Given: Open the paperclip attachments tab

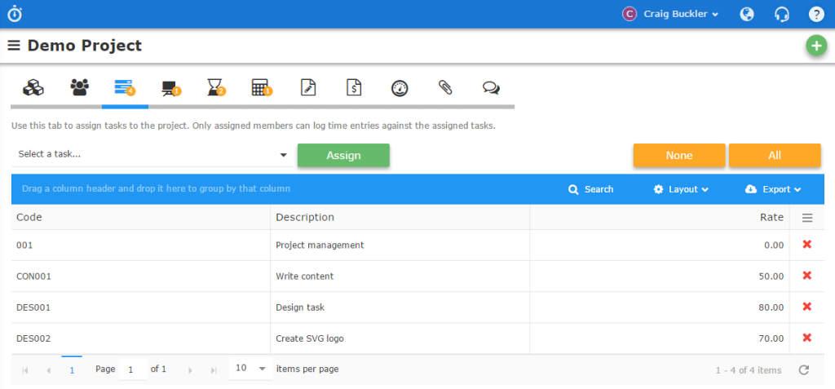Looking at the screenshot, I should pyautogui.click(x=445, y=87).
